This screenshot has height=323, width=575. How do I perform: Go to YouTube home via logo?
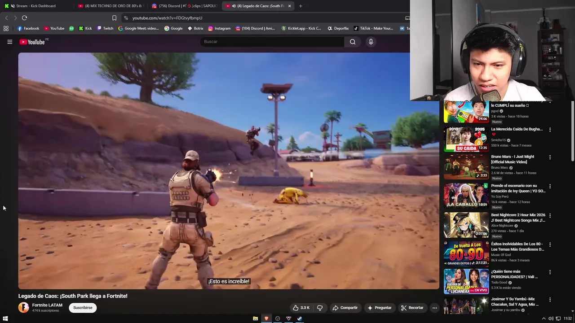[x=32, y=42]
